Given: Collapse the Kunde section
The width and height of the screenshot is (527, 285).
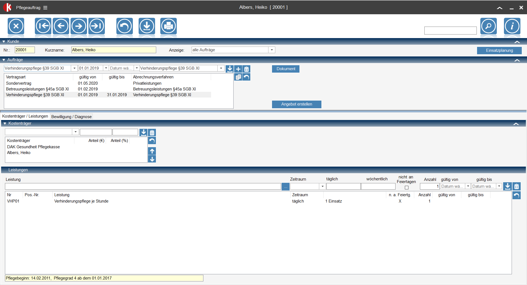Looking at the screenshot, I should (x=517, y=42).
